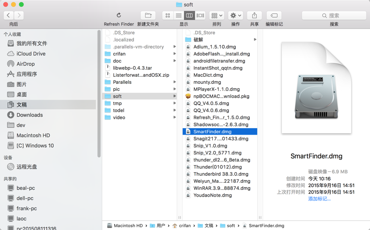Select Listerforwat...andOSX.zip file
This screenshot has height=230, width=370.
140,75
